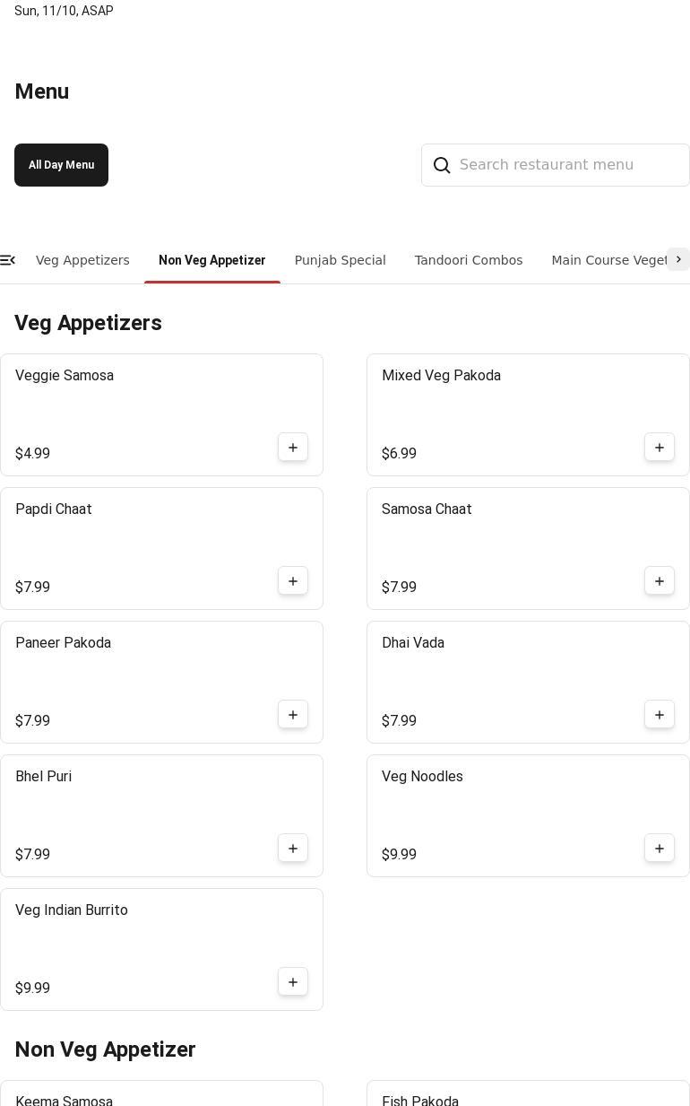This screenshot has height=1106, width=690.
Task: Open the menu categories list icon
Action: (x=8, y=260)
